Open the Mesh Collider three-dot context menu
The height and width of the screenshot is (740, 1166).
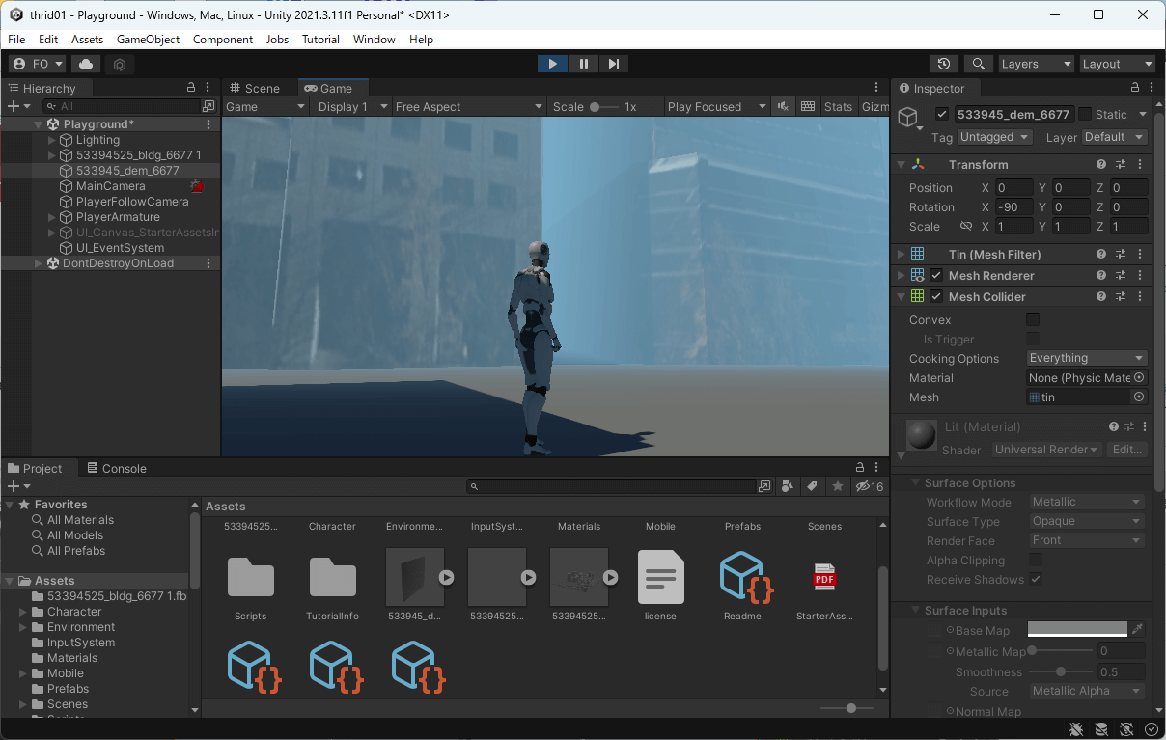tap(1140, 297)
